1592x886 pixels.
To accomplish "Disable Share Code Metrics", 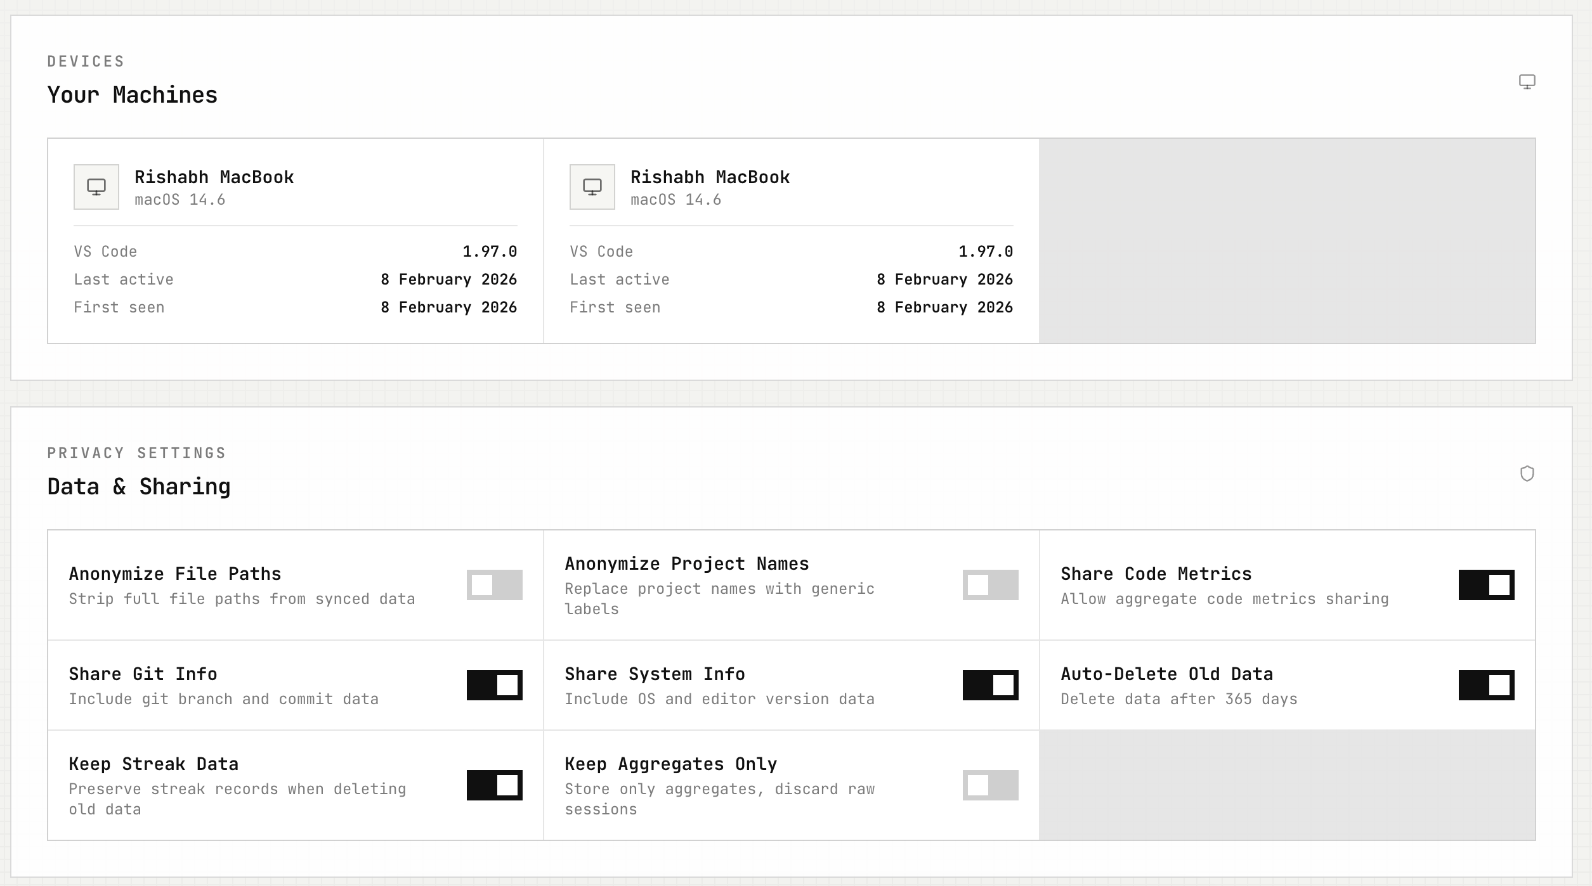I will 1487,586.
